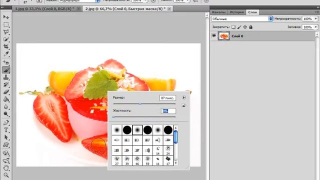This screenshot has width=320, height=180.
Task: Open the Обычные blend mode dropdown
Action: [242, 19]
